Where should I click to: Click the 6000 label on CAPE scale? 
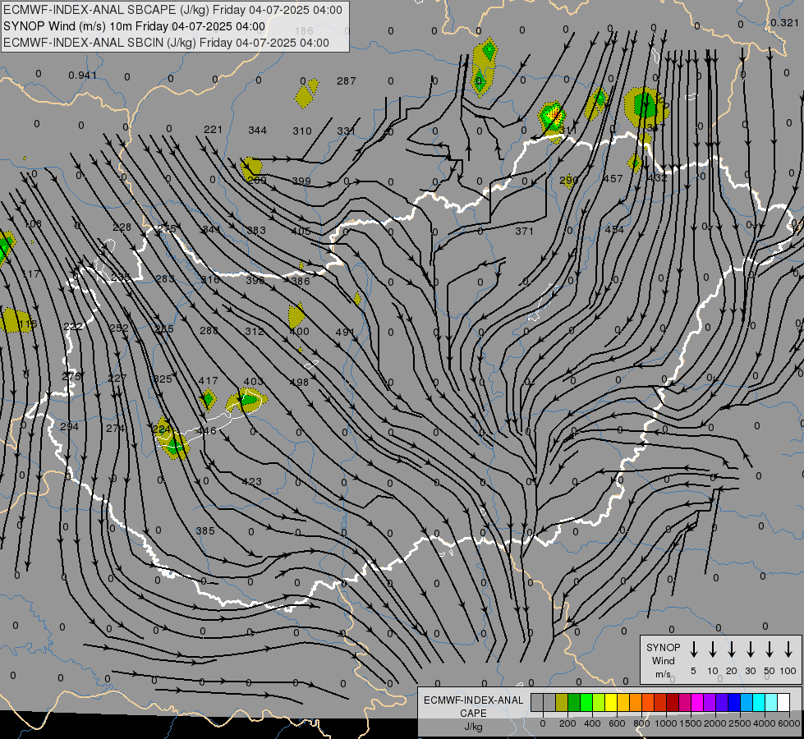click(x=789, y=723)
